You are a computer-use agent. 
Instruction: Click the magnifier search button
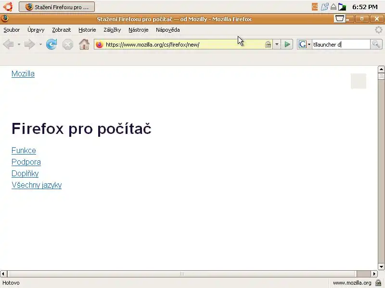pyautogui.click(x=376, y=44)
